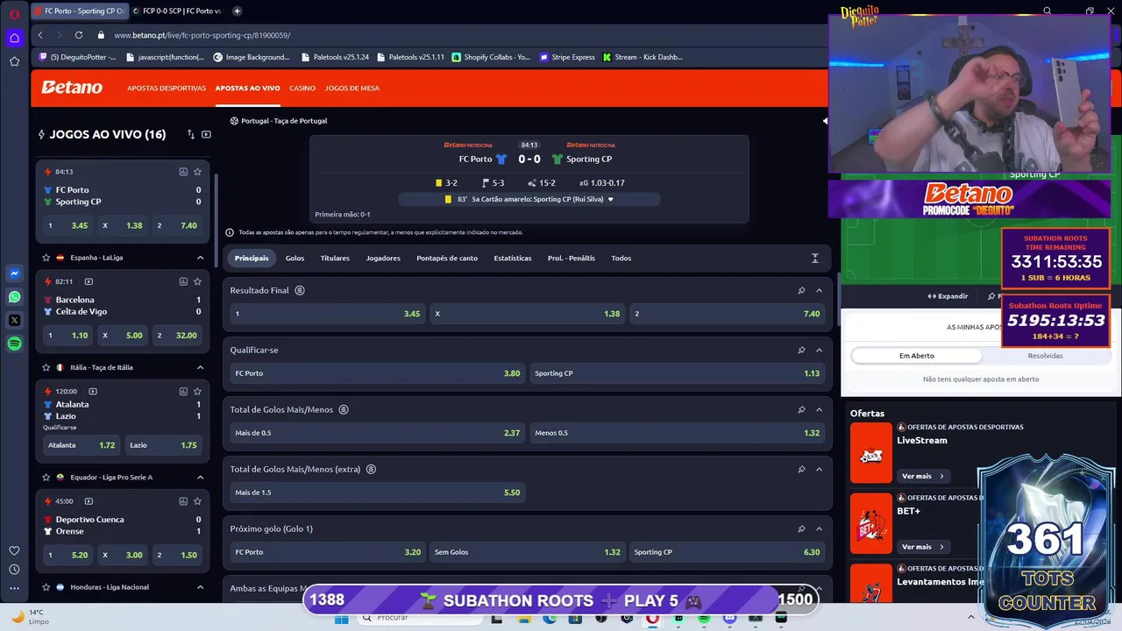Favorite the Atalanta vs Lazio match
This screenshot has height=631, width=1122.
[x=197, y=391]
